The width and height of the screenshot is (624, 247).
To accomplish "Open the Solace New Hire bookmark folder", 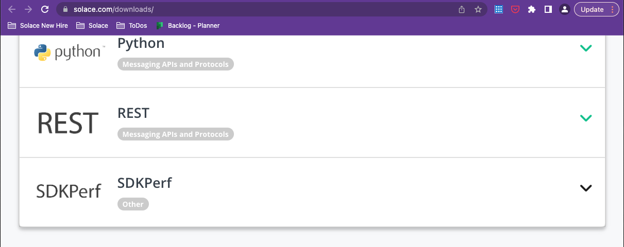I will tap(38, 25).
